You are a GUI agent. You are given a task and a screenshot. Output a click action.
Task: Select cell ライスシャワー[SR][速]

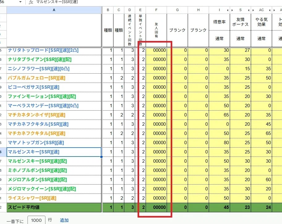click(x=54, y=198)
